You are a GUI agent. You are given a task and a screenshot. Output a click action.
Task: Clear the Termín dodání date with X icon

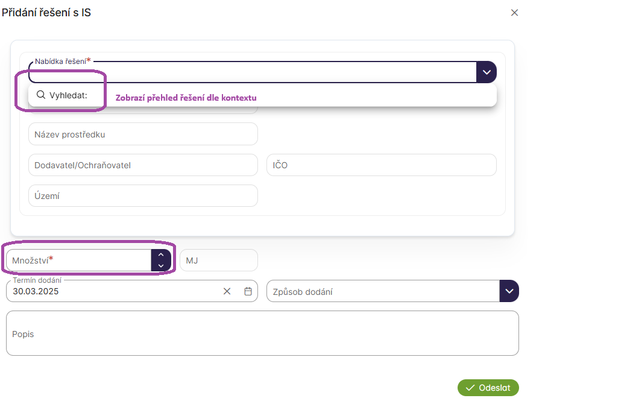(227, 291)
